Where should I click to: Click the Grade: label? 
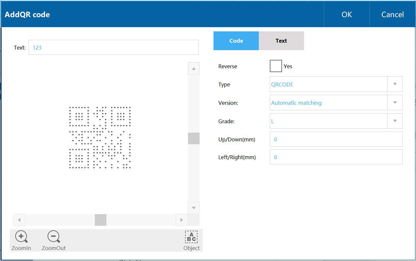[226, 121]
